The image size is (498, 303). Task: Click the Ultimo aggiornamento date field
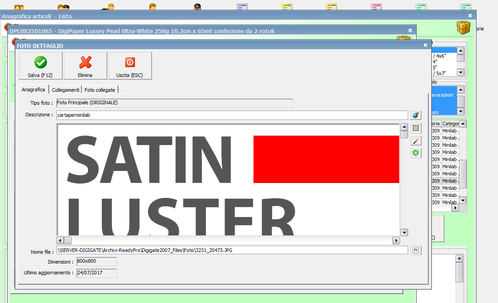coord(97,273)
